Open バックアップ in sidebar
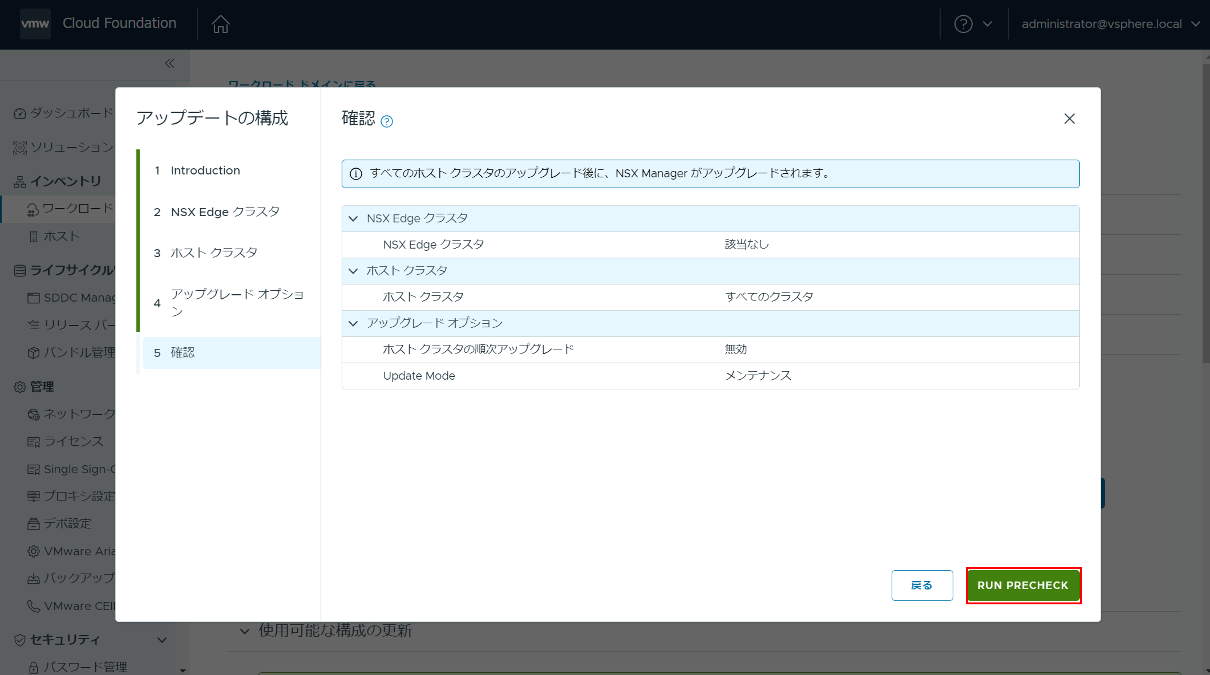Screen dimensions: 1210x675 pos(71,578)
